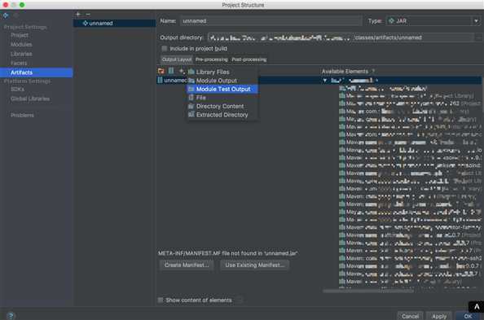The height and width of the screenshot is (320, 484).
Task: Toggle Include in project build checkbox
Action: tap(165, 48)
